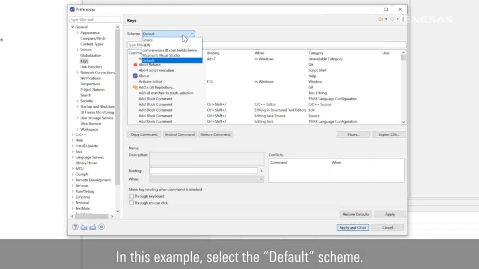This screenshot has width=479, height=269.
Task: Click the back navigation arrow icon
Action: coord(380,19)
